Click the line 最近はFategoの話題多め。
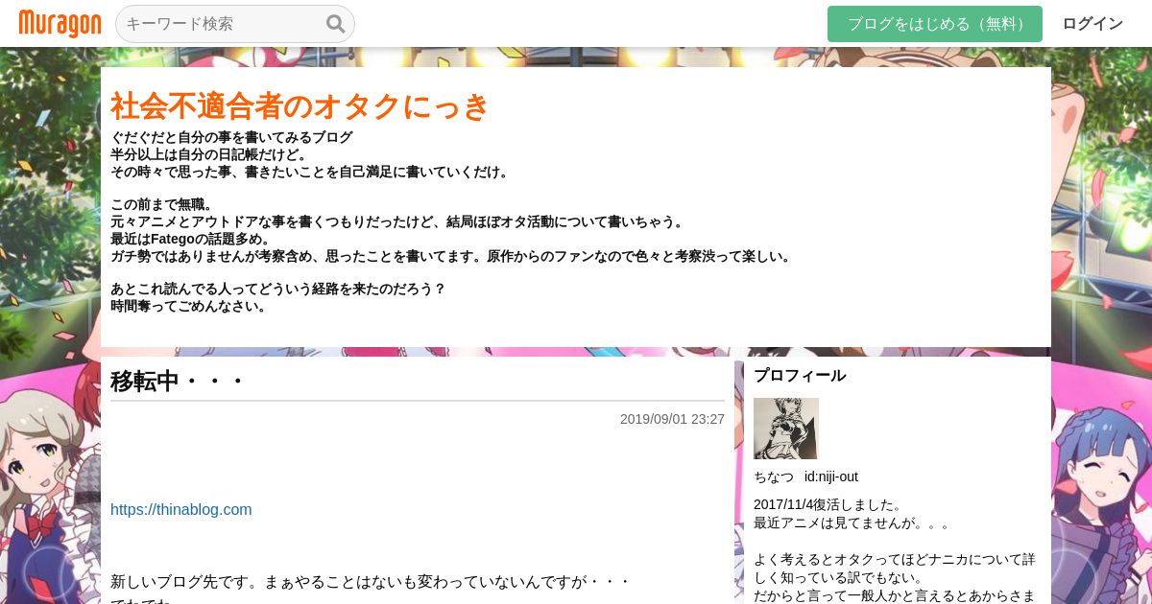Viewport: 1152px width, 604px height. click(x=192, y=239)
